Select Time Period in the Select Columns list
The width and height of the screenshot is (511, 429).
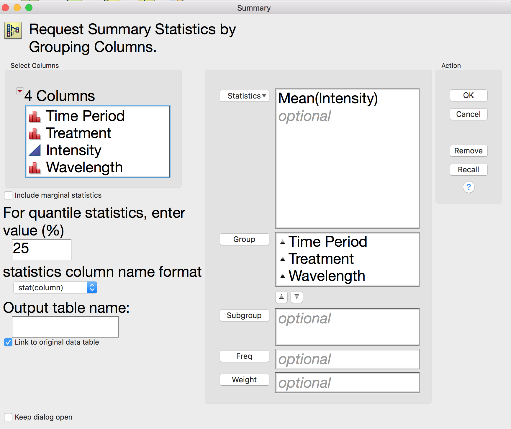pyautogui.click(x=85, y=116)
